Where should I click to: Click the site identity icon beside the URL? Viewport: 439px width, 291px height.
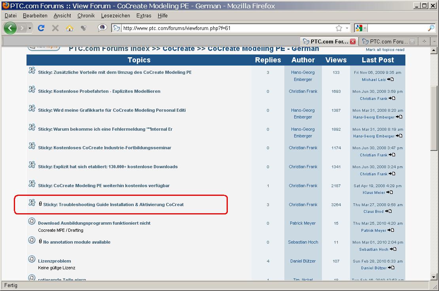[116, 28]
